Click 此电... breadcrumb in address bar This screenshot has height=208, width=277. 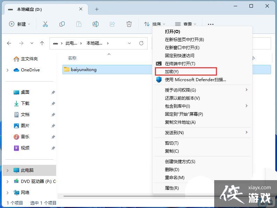coord(71,43)
